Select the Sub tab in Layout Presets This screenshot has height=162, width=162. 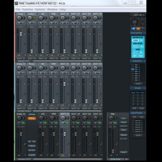point(141,117)
